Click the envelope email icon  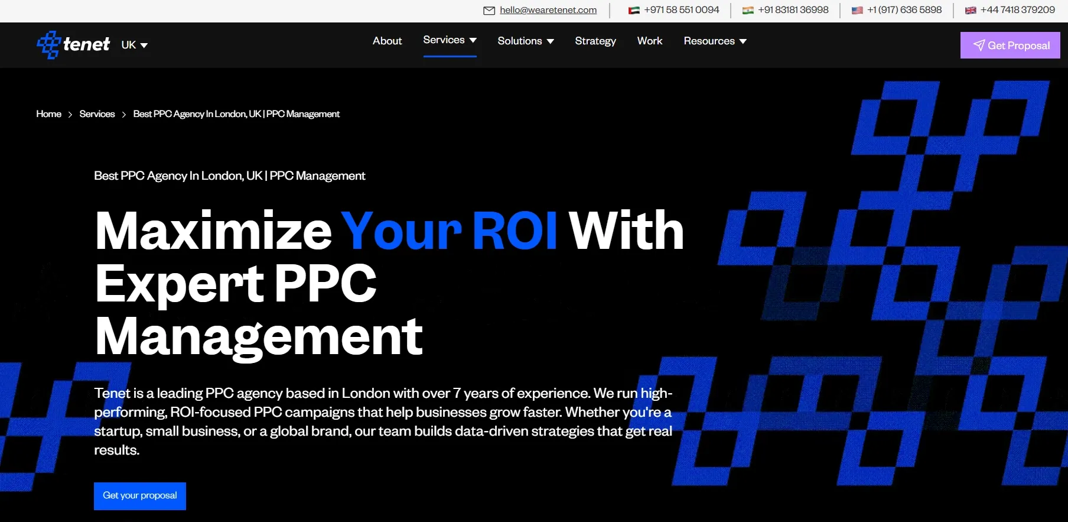pyautogui.click(x=489, y=10)
